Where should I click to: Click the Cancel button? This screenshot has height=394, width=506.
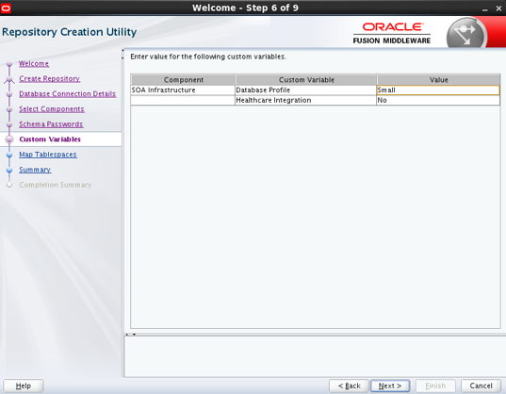coord(481,386)
